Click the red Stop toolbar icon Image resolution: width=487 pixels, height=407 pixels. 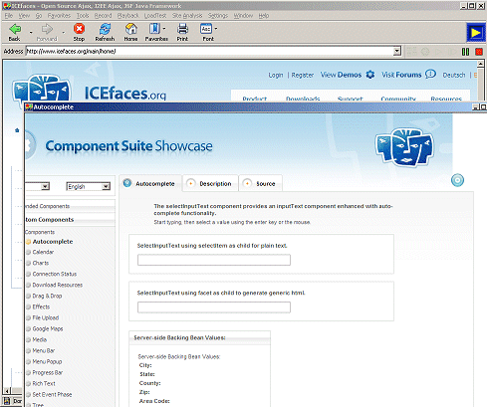coord(79,29)
